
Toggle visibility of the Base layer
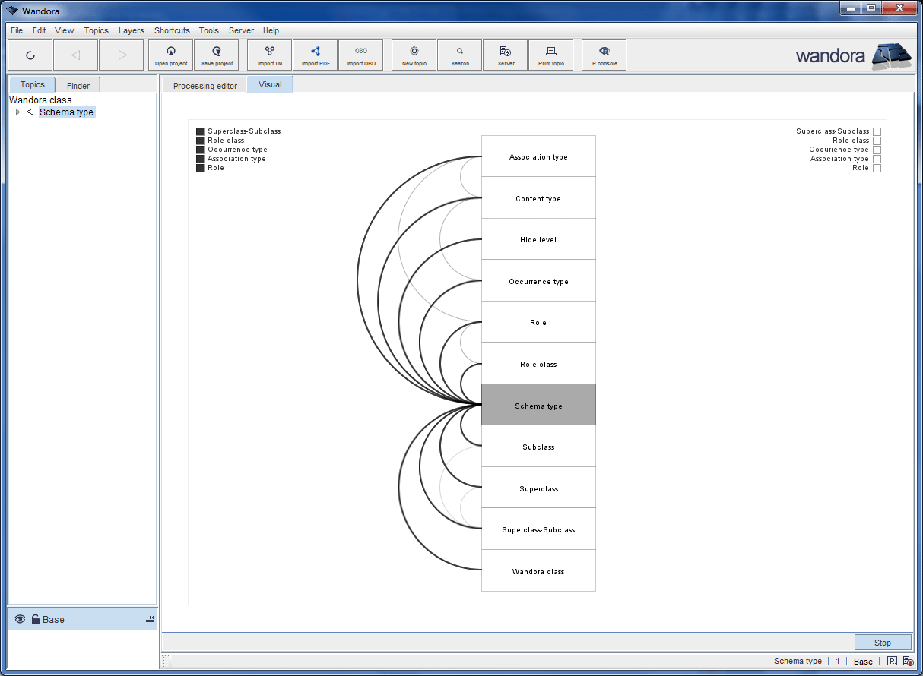click(x=20, y=619)
